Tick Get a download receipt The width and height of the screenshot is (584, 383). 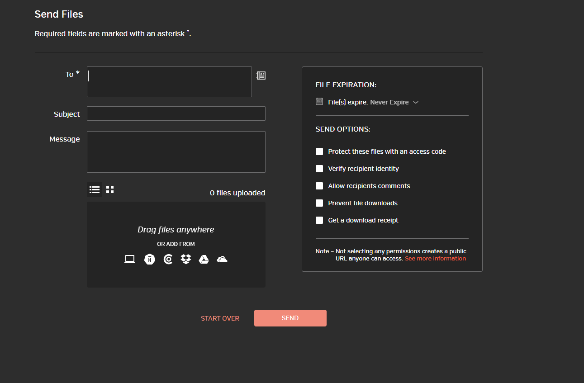click(319, 220)
